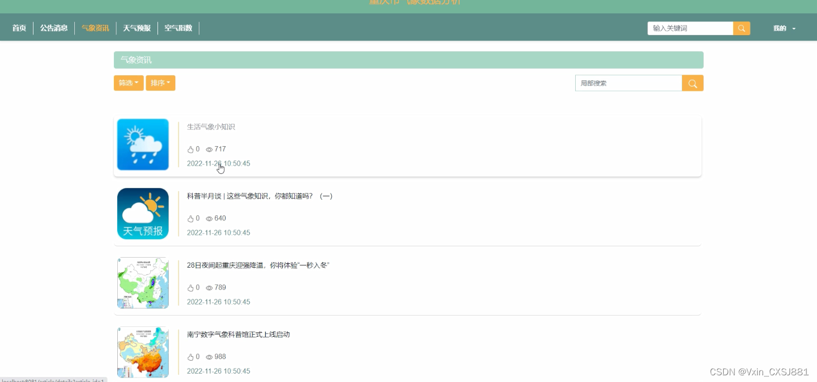This screenshot has height=382, width=817.
Task: Click date 2022-11-26 on 28日夜间 article row
Action: pos(218,302)
